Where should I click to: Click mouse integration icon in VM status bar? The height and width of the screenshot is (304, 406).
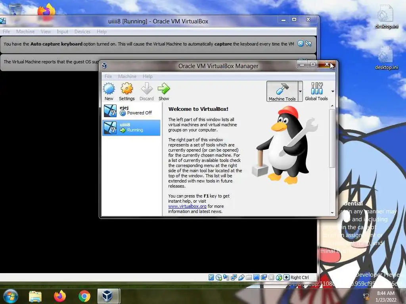click(279, 277)
